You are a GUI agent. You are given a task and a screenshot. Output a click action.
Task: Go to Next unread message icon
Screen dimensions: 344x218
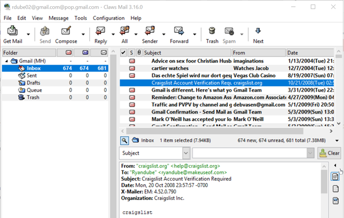[x=258, y=31]
